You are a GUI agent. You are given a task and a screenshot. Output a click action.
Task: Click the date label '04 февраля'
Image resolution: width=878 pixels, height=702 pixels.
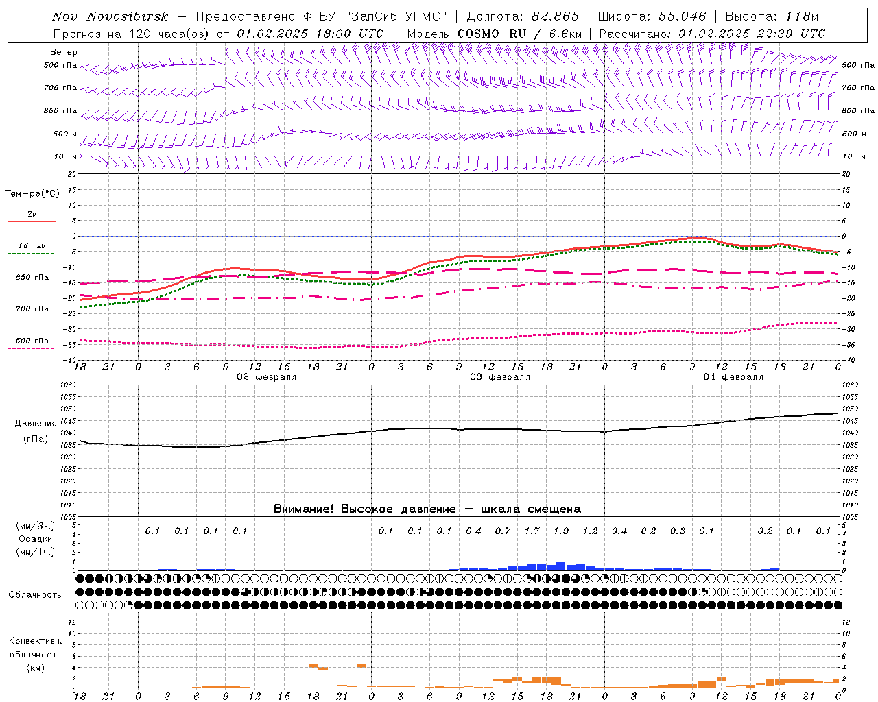pos(733,377)
